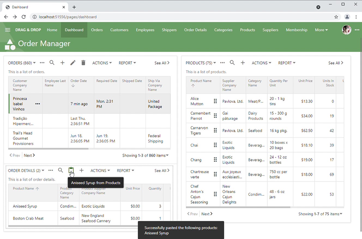Open the Order Details ellipsis options
Image resolution: width=362 pixels, height=239 pixels.
[51, 170]
